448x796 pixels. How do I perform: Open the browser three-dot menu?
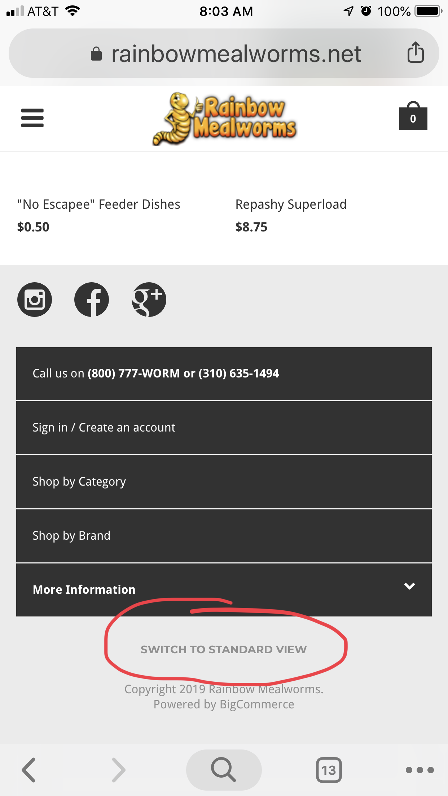point(420,770)
